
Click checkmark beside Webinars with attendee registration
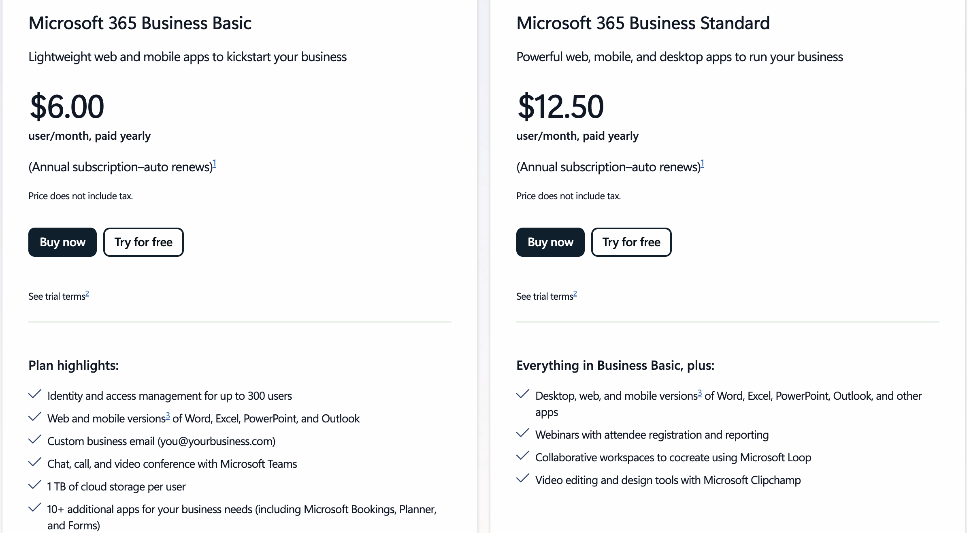523,433
